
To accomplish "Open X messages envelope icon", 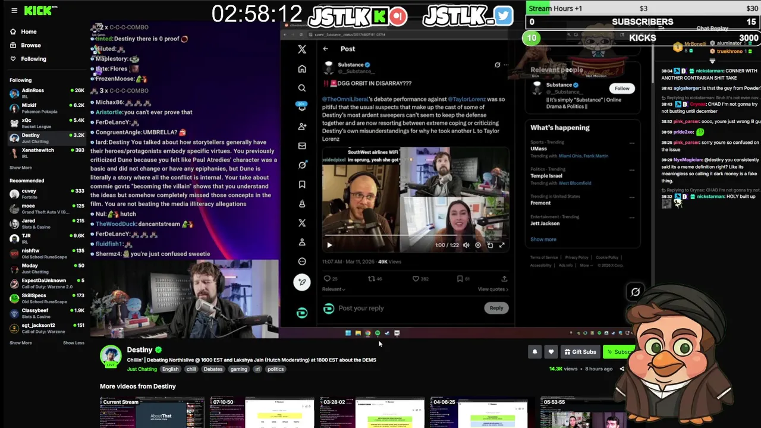I will 302,146.
